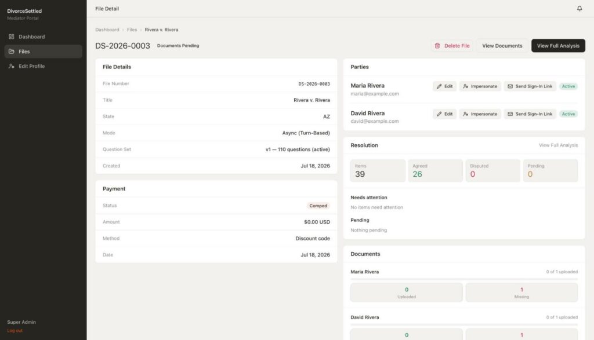Click the Disputed 0 stat card

tap(493, 170)
